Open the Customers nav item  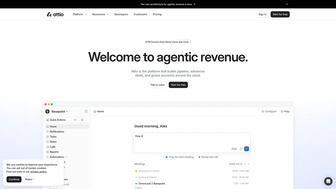[x=140, y=14]
